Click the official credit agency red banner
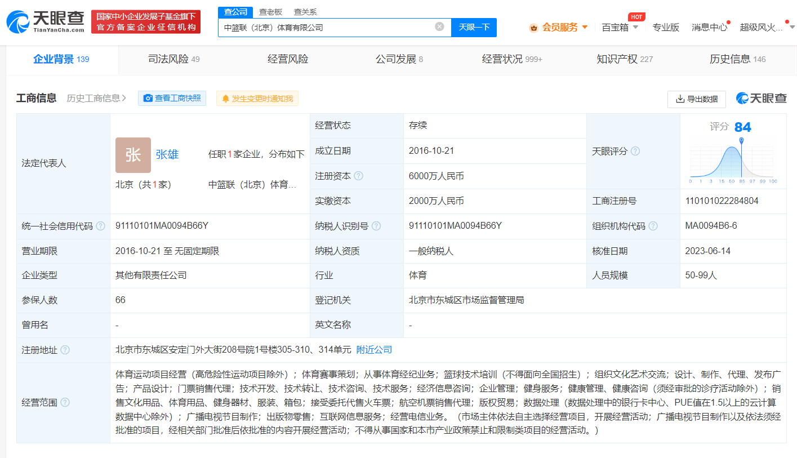Image resolution: width=797 pixels, height=458 pixels. click(146, 22)
